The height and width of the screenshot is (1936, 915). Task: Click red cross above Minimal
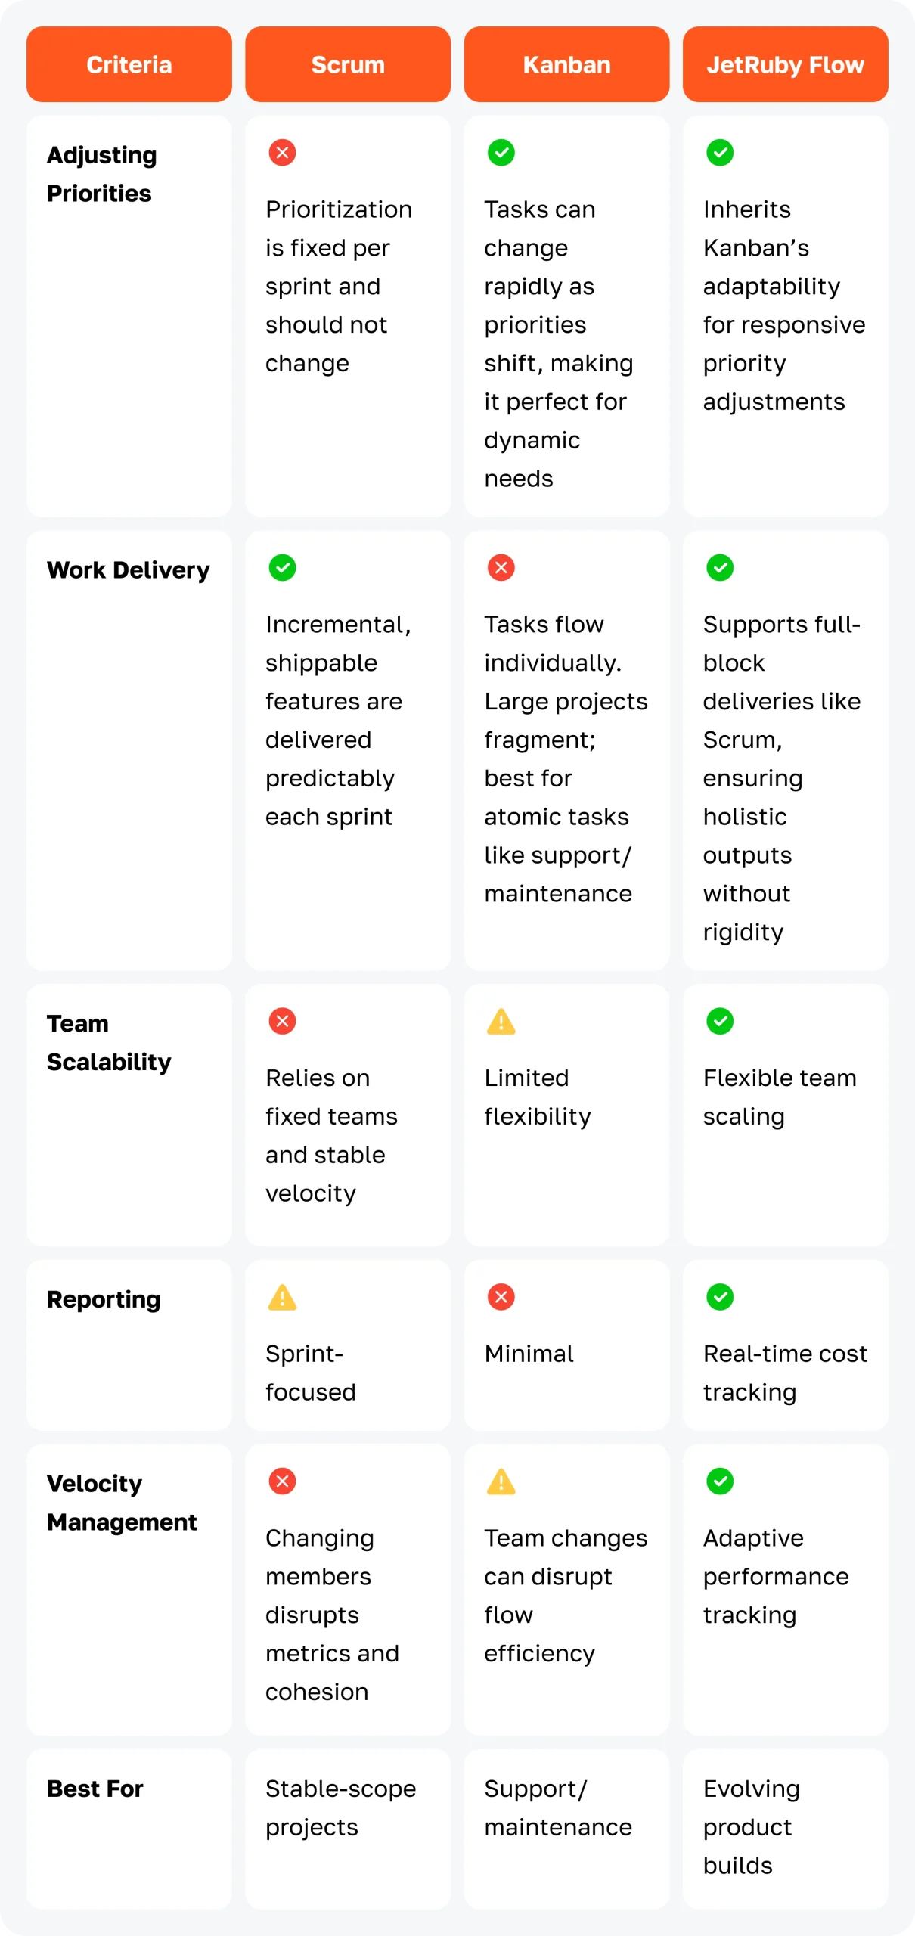[x=501, y=1298]
